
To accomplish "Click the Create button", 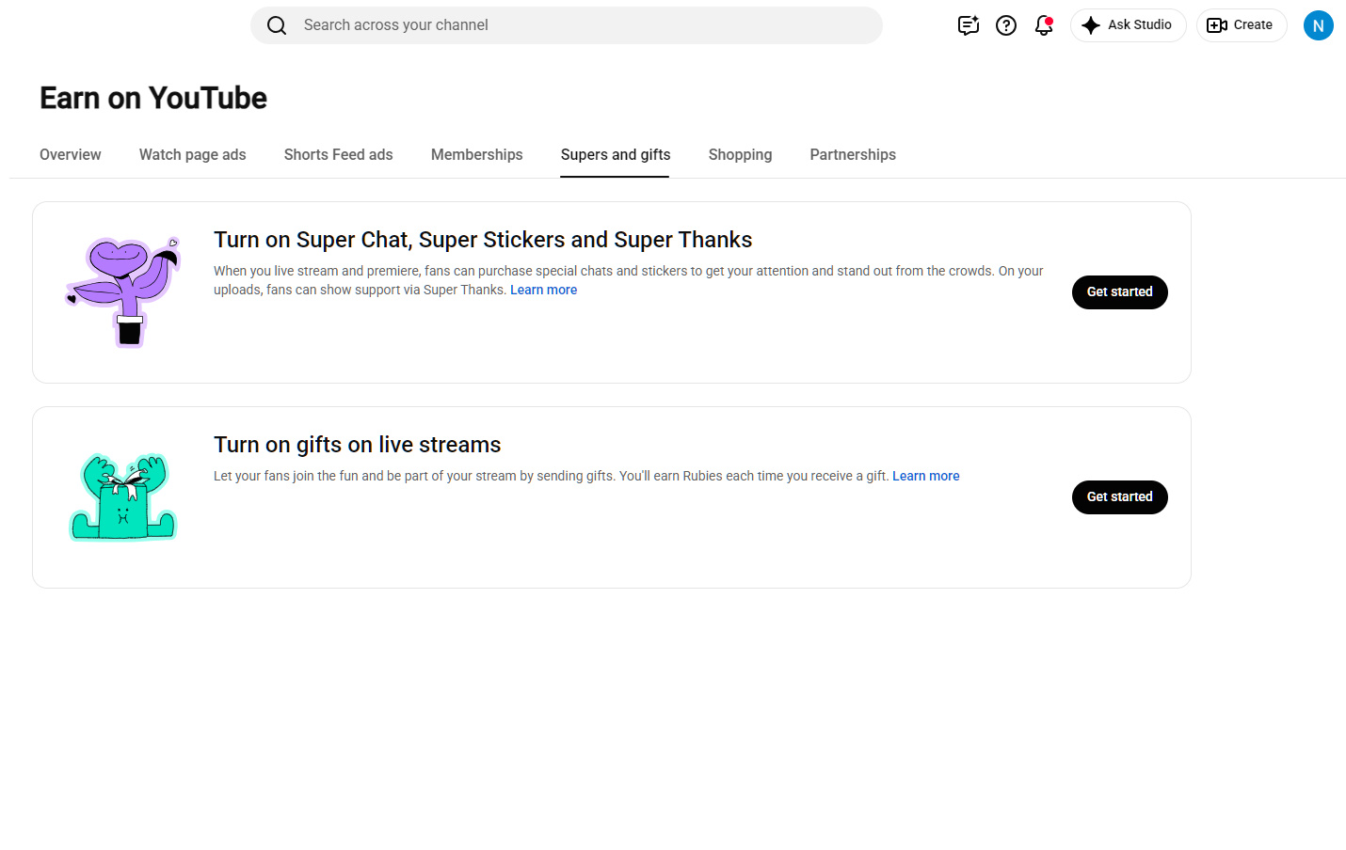I will 1241,25.
